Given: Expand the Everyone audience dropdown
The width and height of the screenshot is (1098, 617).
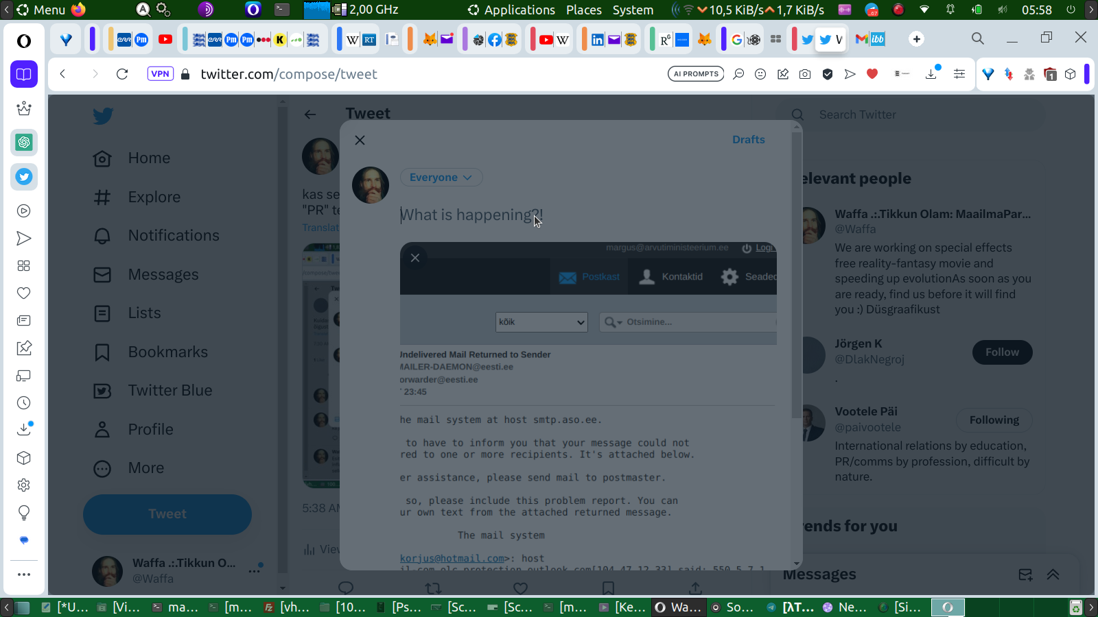Looking at the screenshot, I should point(441,178).
